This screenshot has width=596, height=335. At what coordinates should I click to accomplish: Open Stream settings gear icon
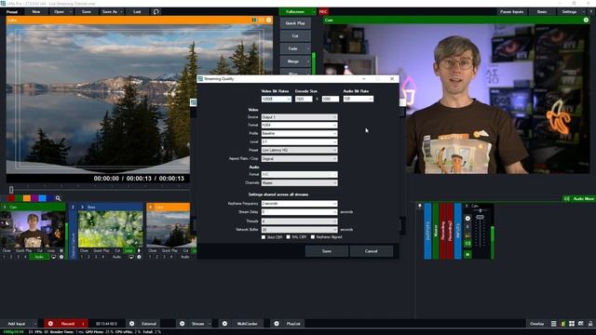click(183, 324)
